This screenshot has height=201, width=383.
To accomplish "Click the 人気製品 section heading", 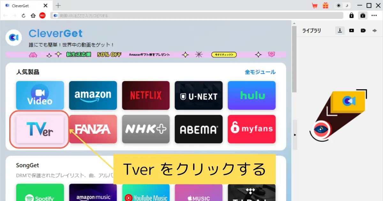I will (x=28, y=72).
